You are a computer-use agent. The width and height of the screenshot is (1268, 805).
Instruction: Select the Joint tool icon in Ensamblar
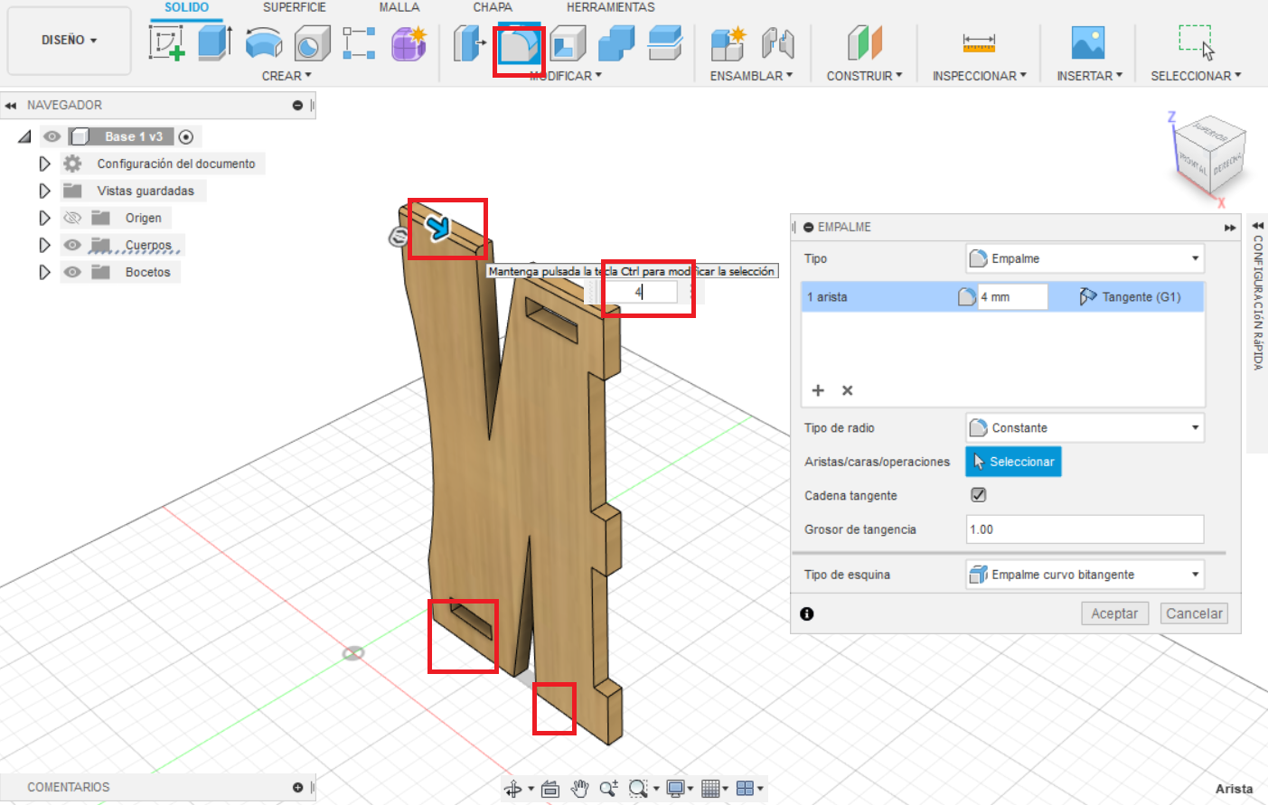777,43
